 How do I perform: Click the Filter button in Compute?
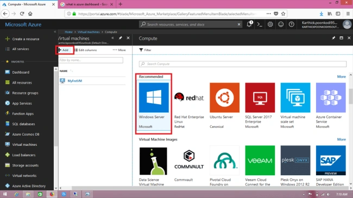click(x=145, y=50)
